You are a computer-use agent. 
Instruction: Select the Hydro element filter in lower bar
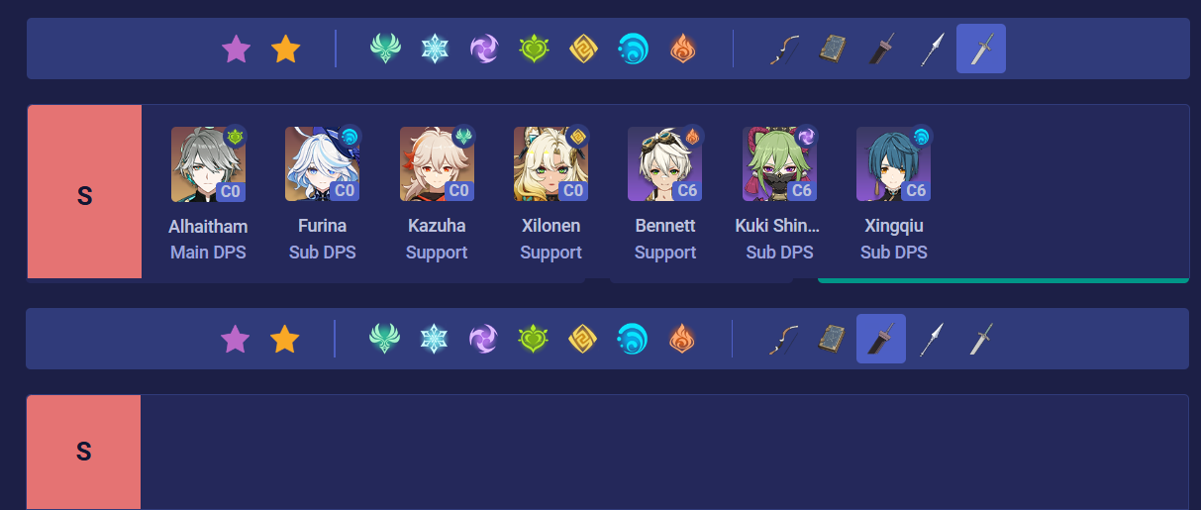click(x=633, y=339)
